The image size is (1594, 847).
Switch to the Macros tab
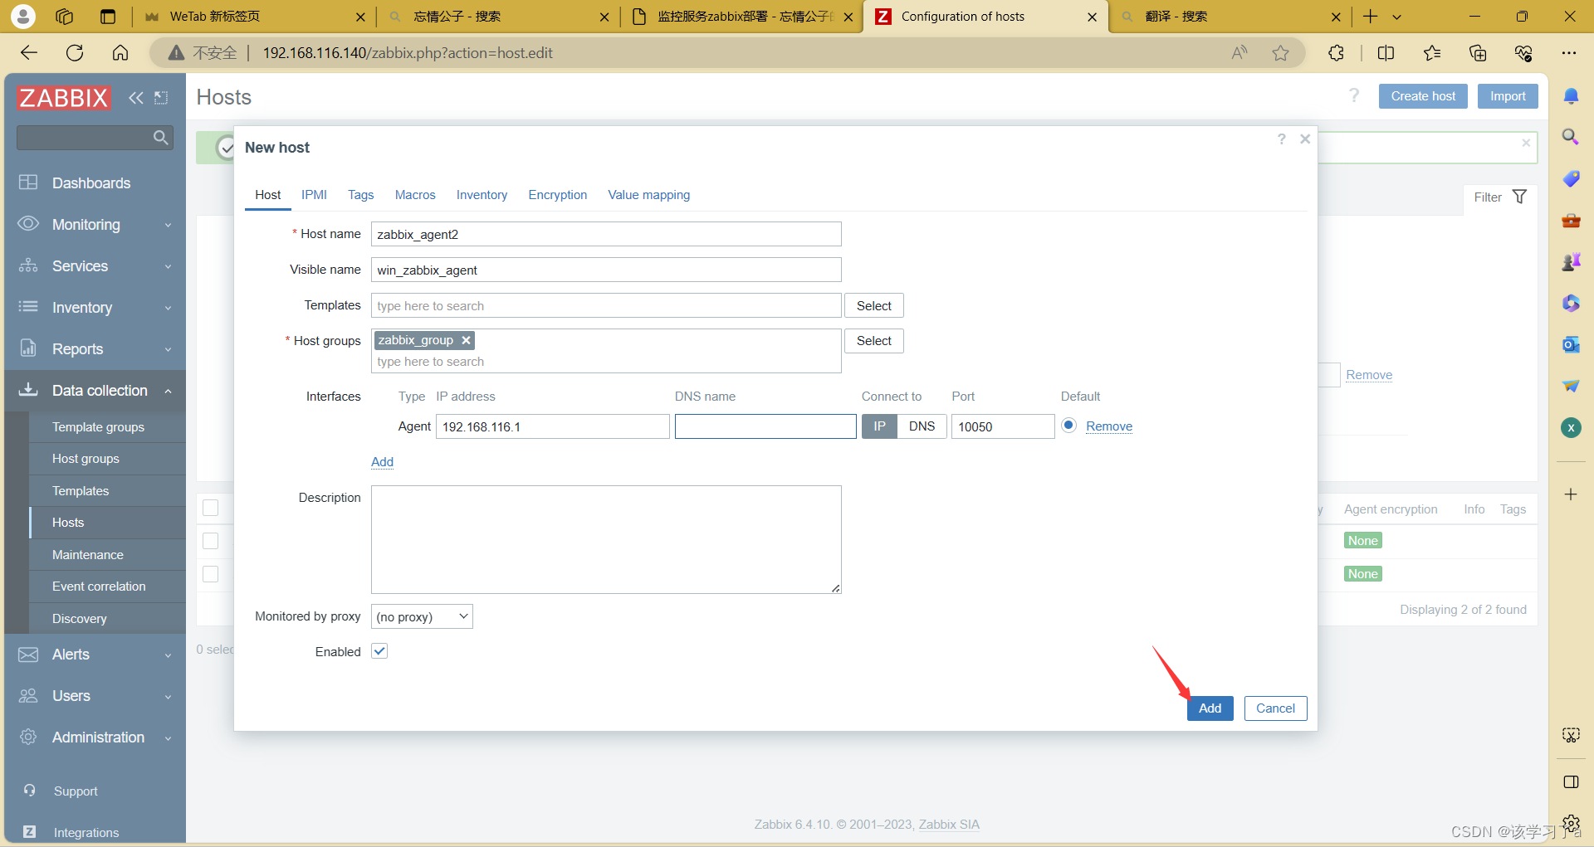(x=415, y=195)
